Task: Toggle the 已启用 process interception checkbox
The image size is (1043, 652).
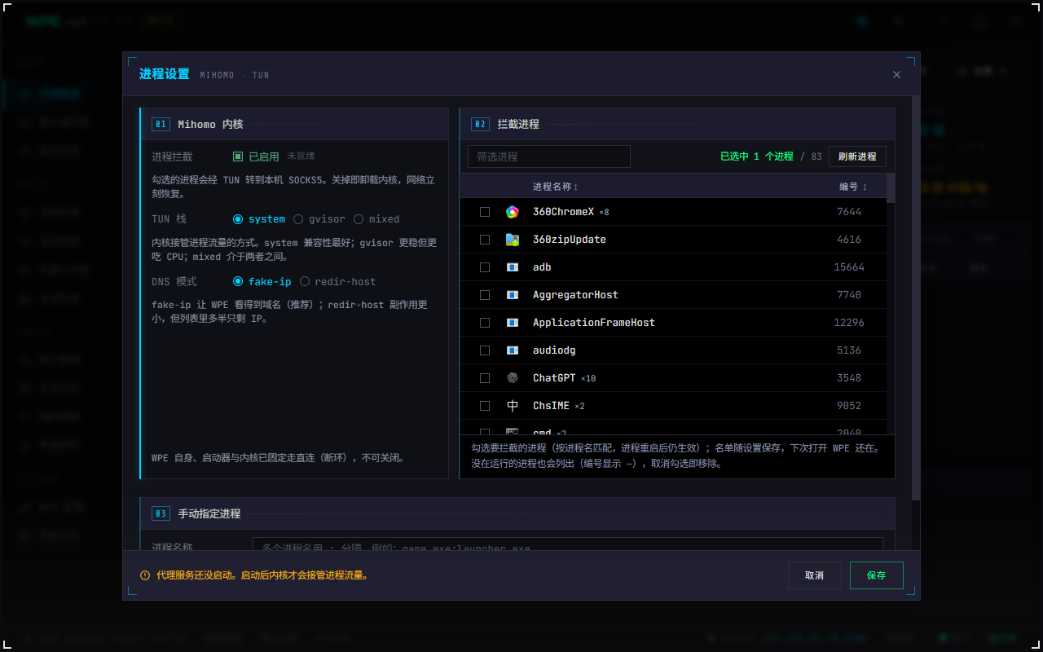Action: coord(238,156)
